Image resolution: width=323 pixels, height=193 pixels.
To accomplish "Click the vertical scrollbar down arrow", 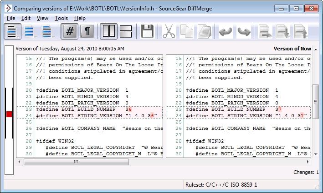I will [316, 154].
